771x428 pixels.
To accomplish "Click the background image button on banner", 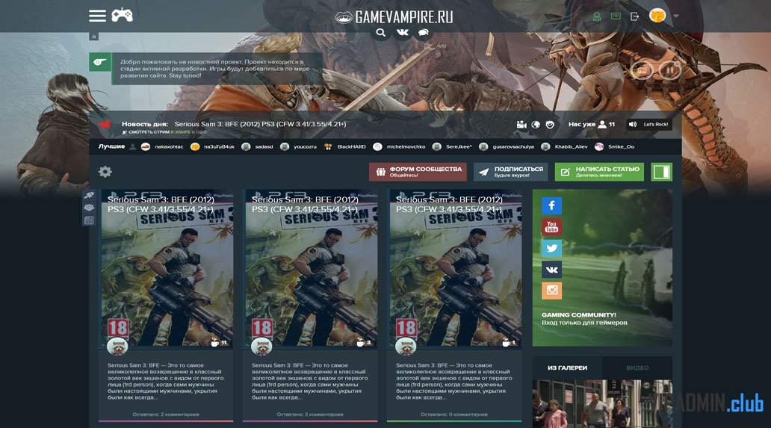I will [x=642, y=70].
